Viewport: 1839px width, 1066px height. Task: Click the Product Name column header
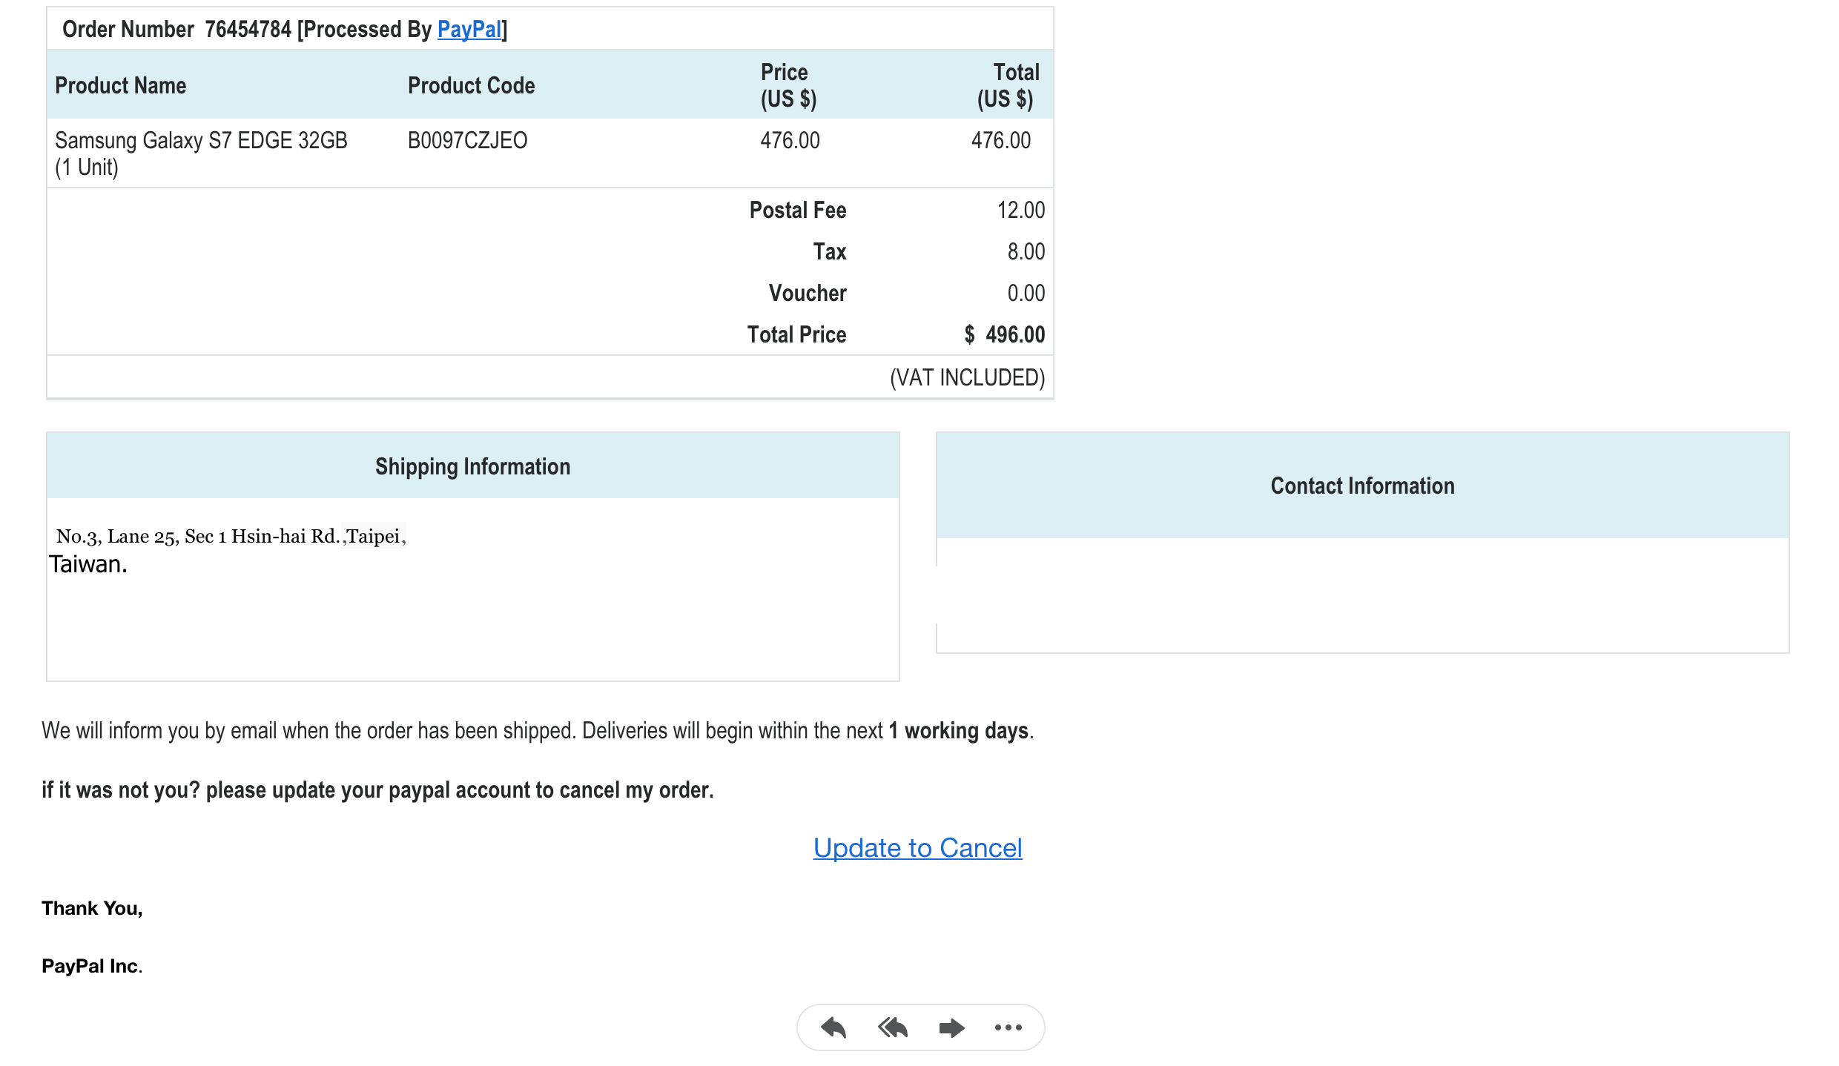coord(121,85)
